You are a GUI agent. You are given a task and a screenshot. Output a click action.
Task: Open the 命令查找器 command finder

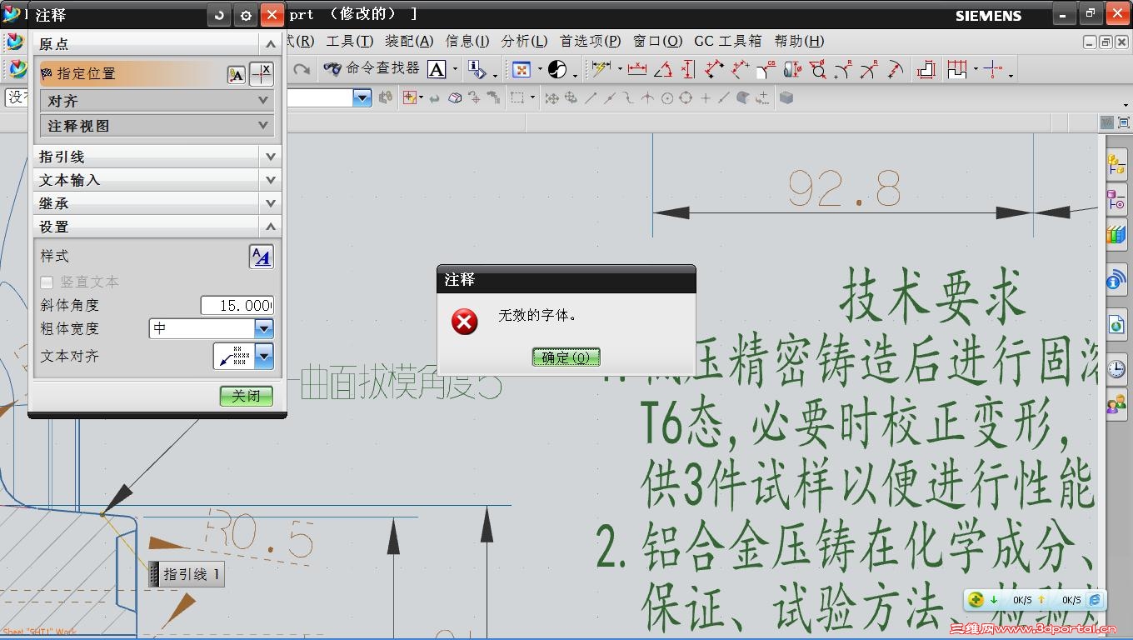[x=372, y=69]
